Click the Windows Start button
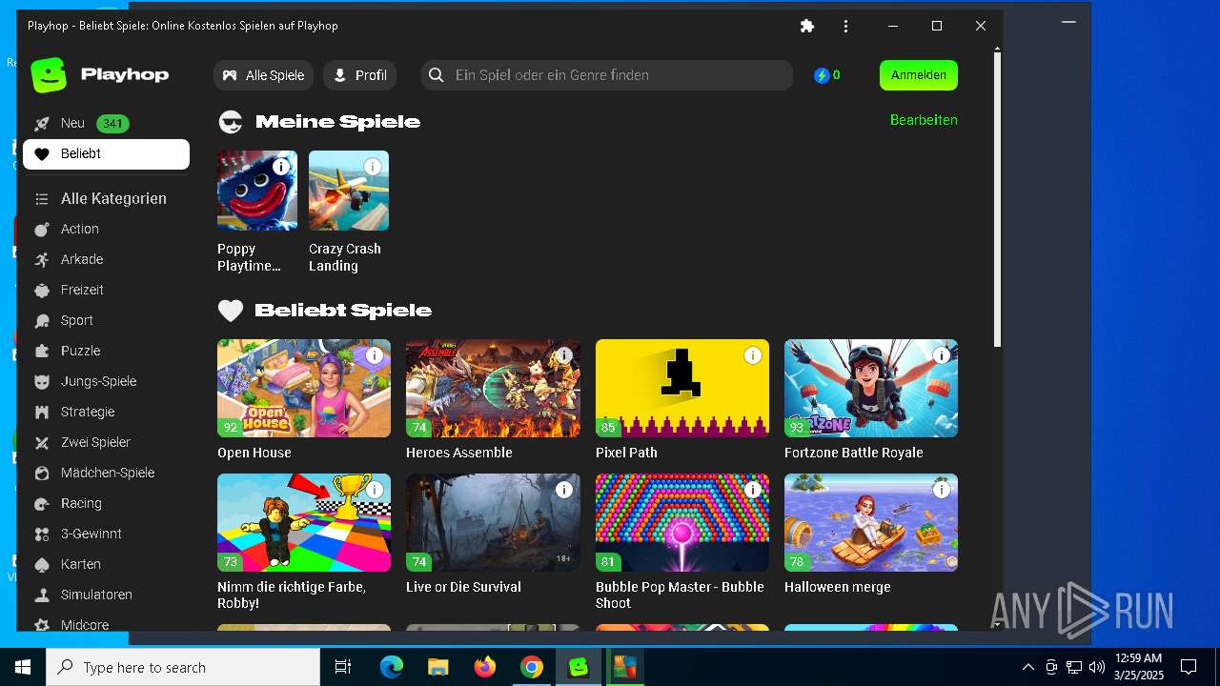Screen dimensions: 1220x686 point(23,667)
